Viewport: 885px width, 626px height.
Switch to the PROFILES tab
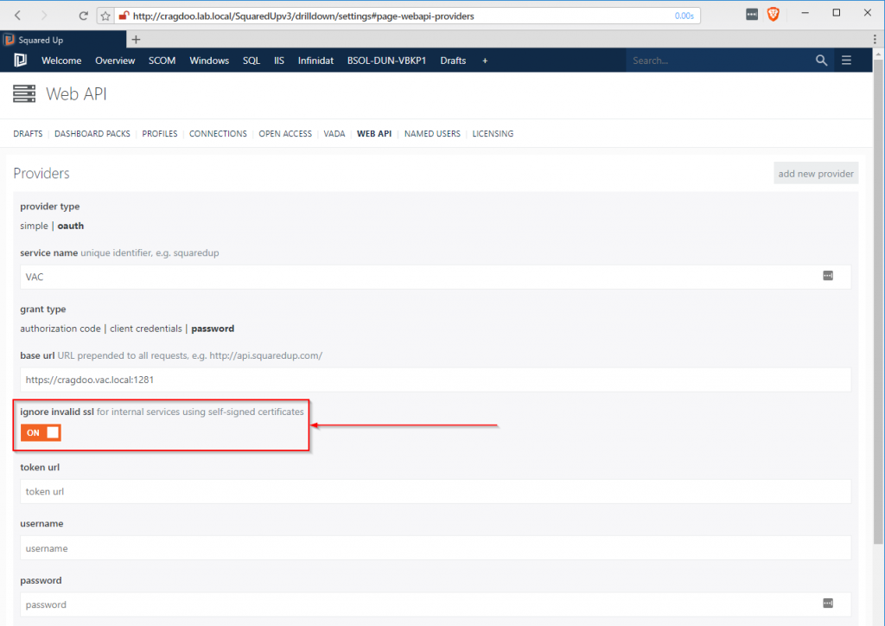[160, 134]
